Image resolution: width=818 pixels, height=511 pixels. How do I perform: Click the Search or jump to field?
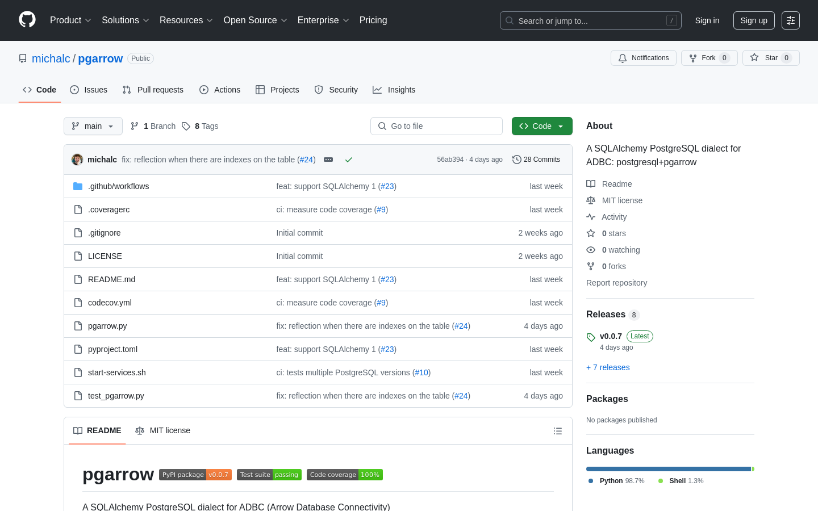point(591,20)
